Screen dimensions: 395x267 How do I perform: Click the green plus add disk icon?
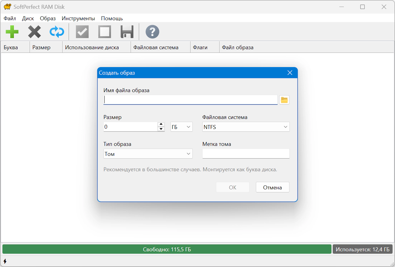click(12, 32)
